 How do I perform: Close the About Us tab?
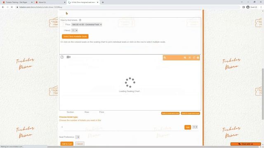click(x=65, y=2)
